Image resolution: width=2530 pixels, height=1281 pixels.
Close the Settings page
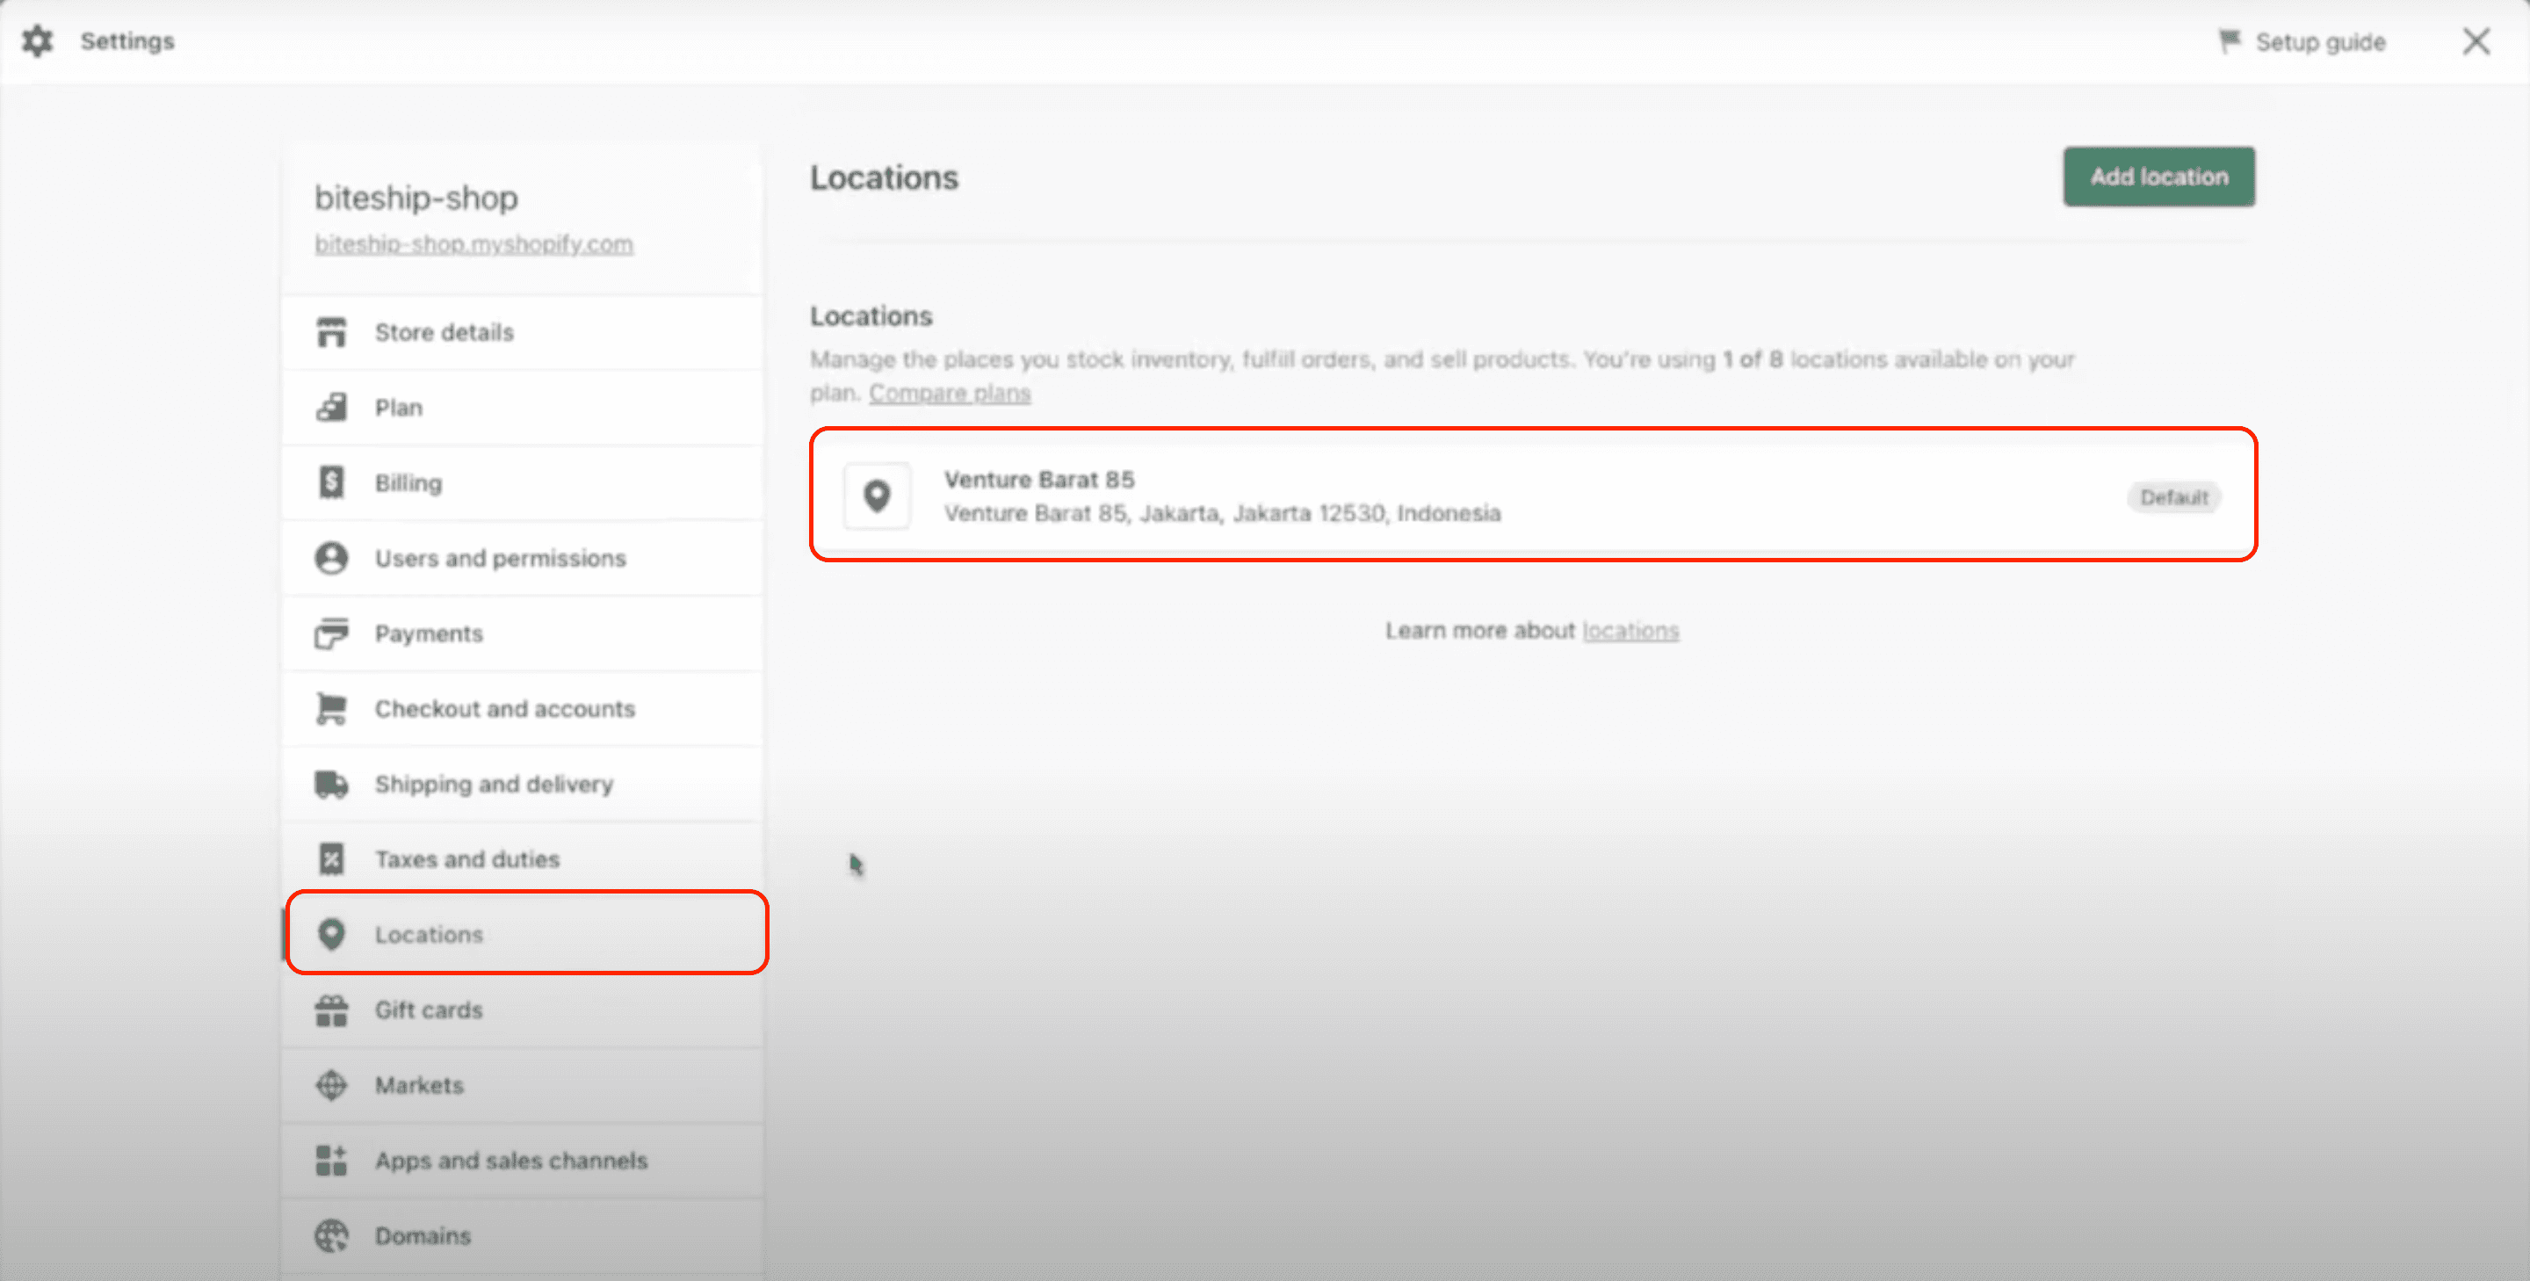[x=2476, y=41]
